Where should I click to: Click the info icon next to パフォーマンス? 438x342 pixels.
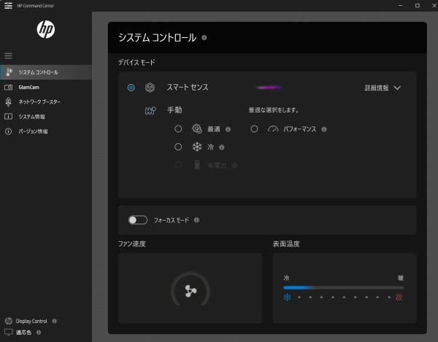coord(324,129)
